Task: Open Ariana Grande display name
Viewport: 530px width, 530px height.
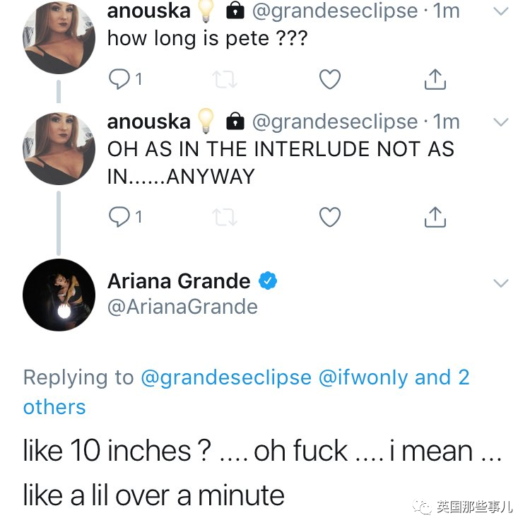Action: (x=179, y=281)
